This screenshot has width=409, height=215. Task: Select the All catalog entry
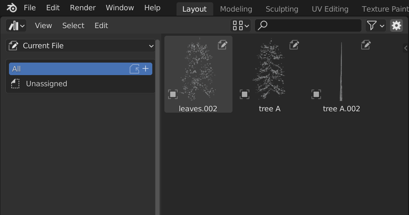click(x=80, y=69)
